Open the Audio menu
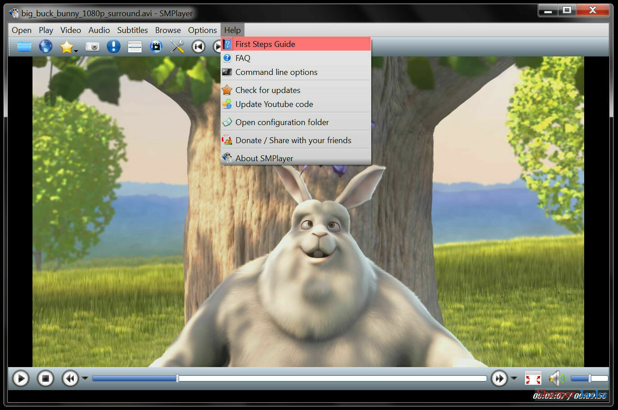618x410 pixels. 99,30
